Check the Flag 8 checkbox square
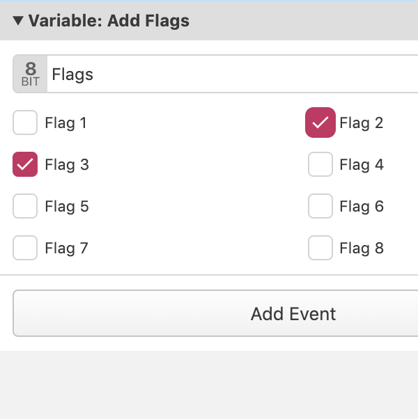 (x=320, y=248)
